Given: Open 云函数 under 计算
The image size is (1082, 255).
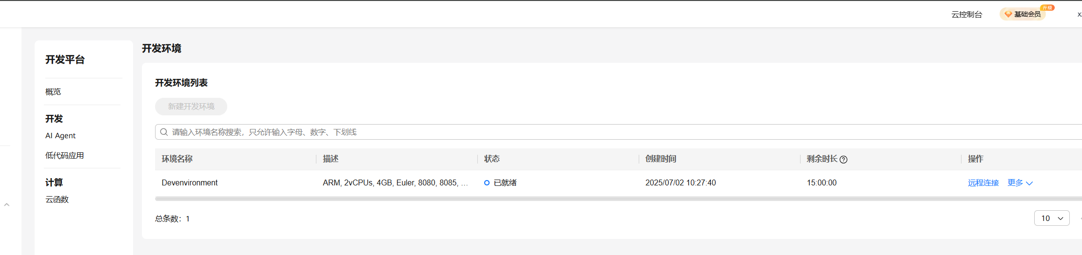Looking at the screenshot, I should coord(57,200).
